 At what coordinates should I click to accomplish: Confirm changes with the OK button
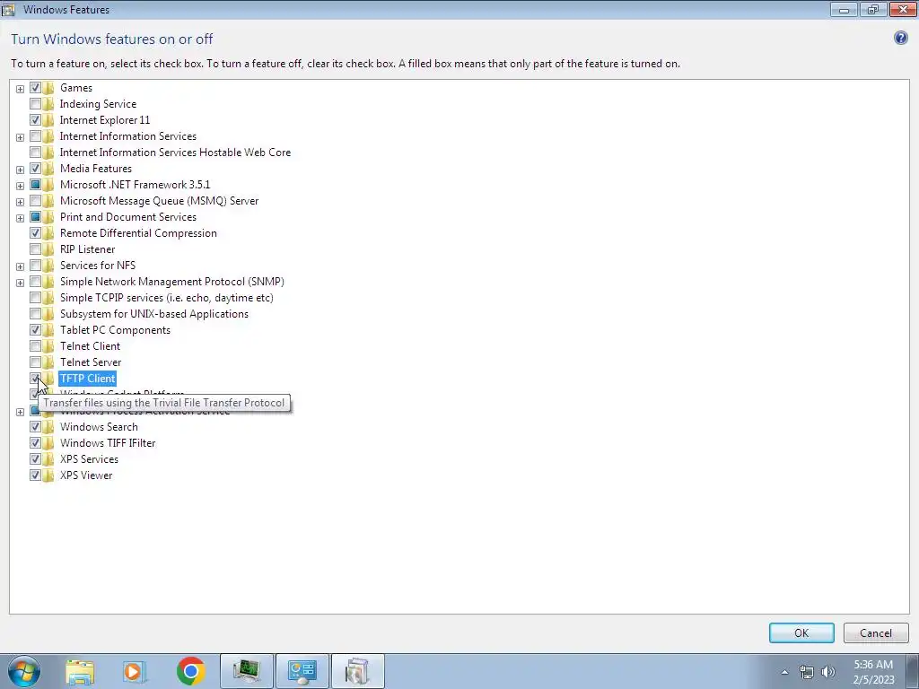pos(801,632)
